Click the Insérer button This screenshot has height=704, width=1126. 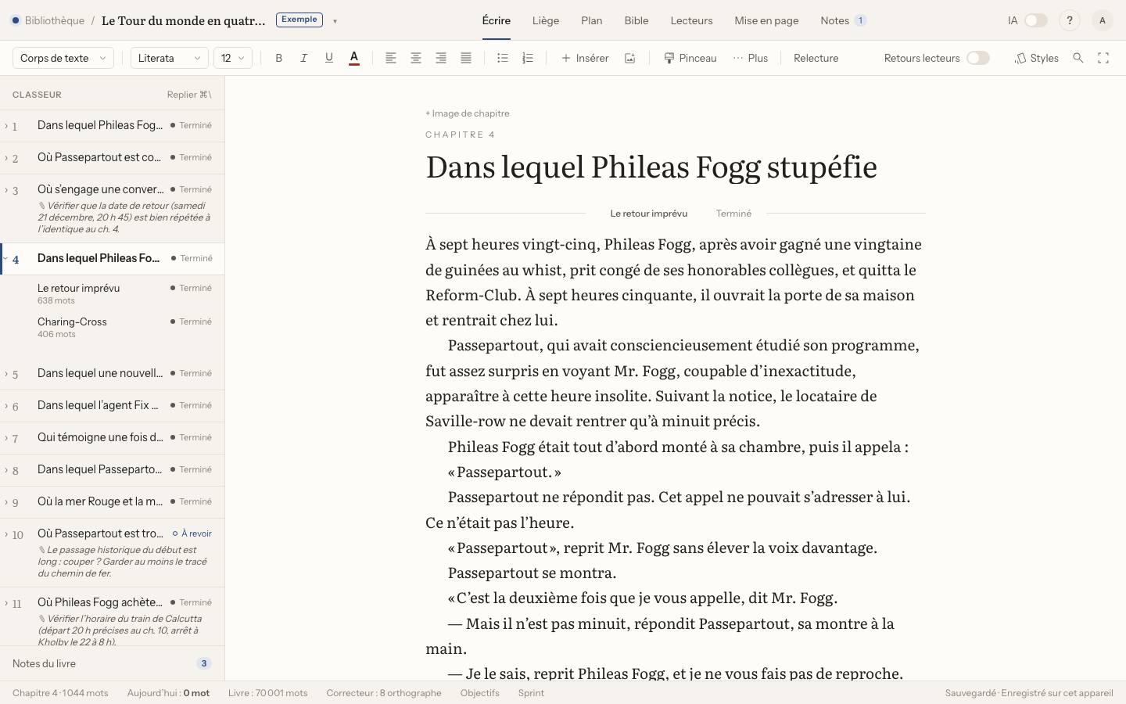(585, 58)
